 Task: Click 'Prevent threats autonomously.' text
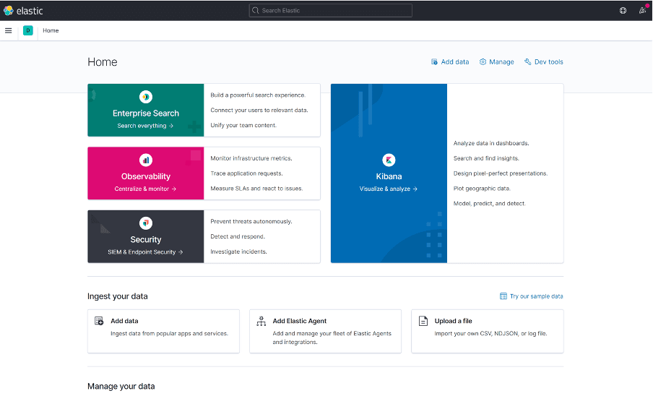(x=251, y=222)
